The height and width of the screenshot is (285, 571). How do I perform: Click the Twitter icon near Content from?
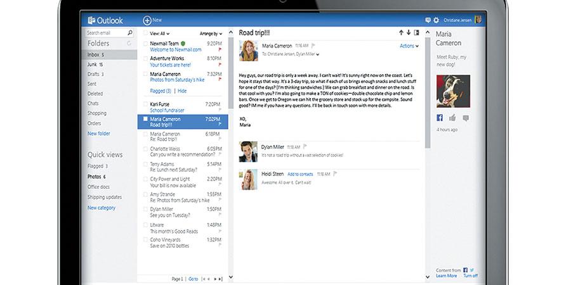click(x=472, y=270)
